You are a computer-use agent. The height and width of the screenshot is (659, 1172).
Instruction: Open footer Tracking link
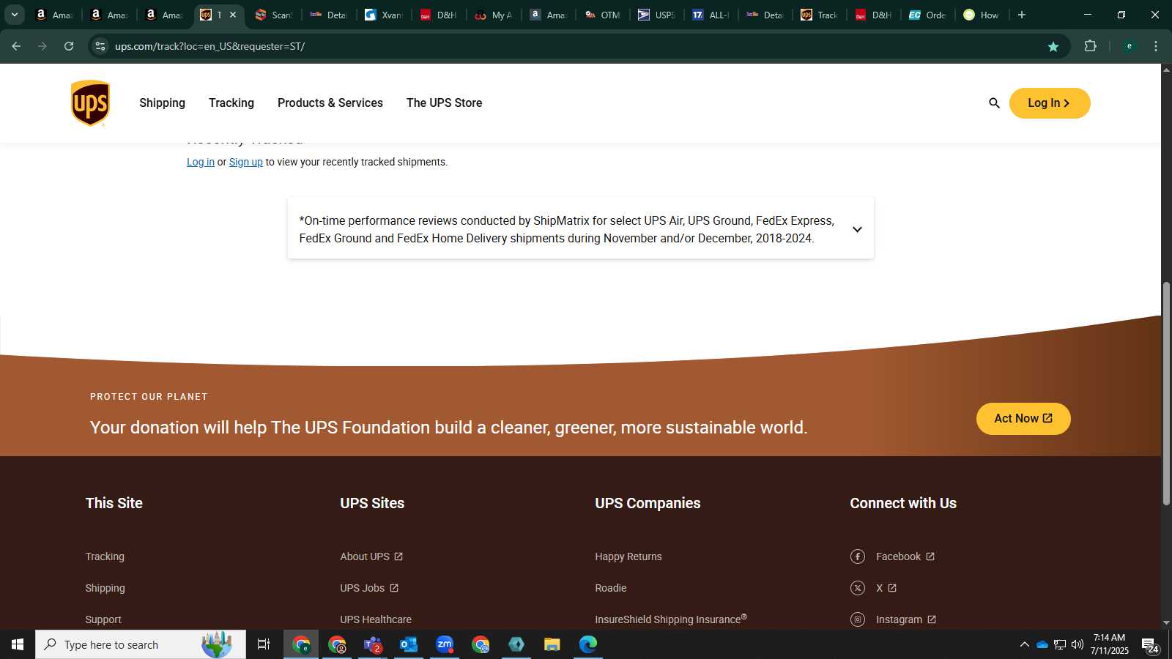(x=105, y=556)
